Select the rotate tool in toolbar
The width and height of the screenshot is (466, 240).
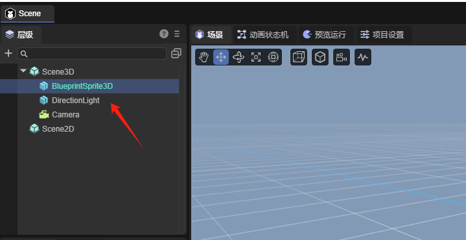tap(239, 57)
